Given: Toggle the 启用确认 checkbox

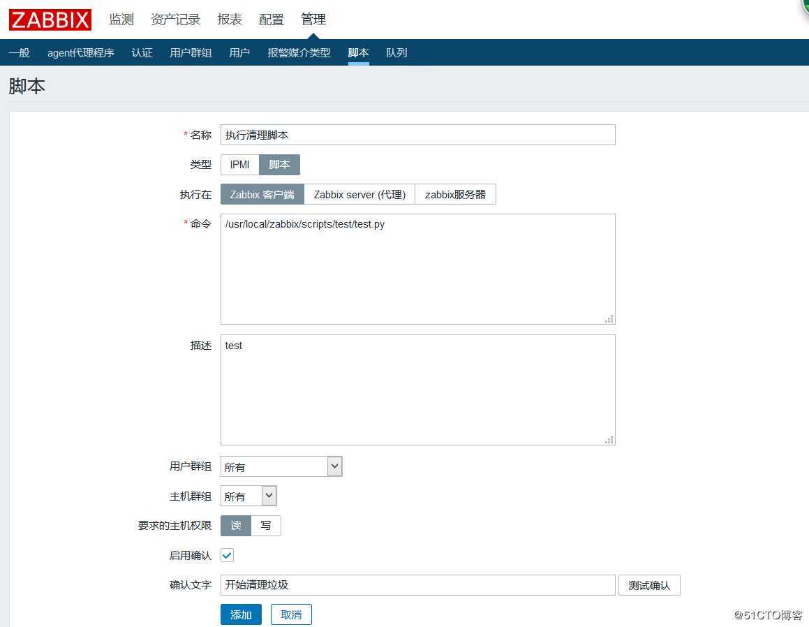Looking at the screenshot, I should click(227, 555).
